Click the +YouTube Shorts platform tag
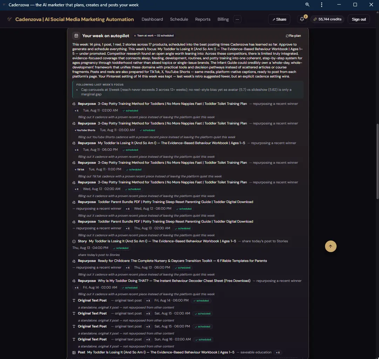Viewport: 379px width, 359px height. (x=85, y=130)
